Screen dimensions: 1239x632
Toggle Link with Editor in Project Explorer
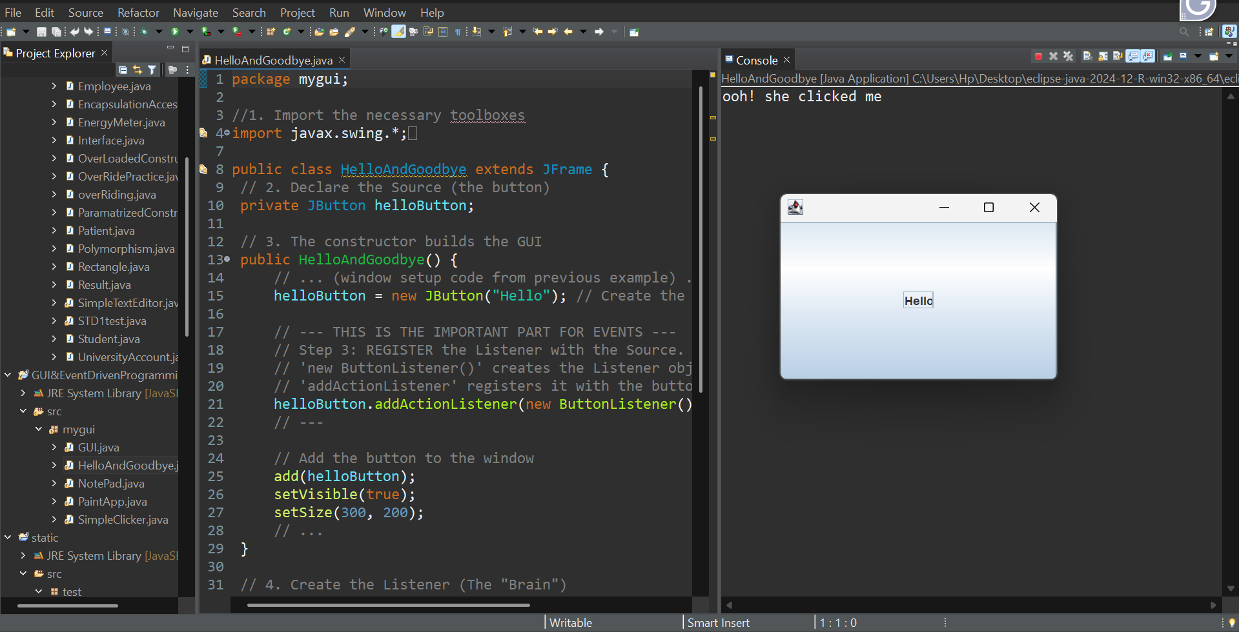pyautogui.click(x=138, y=70)
